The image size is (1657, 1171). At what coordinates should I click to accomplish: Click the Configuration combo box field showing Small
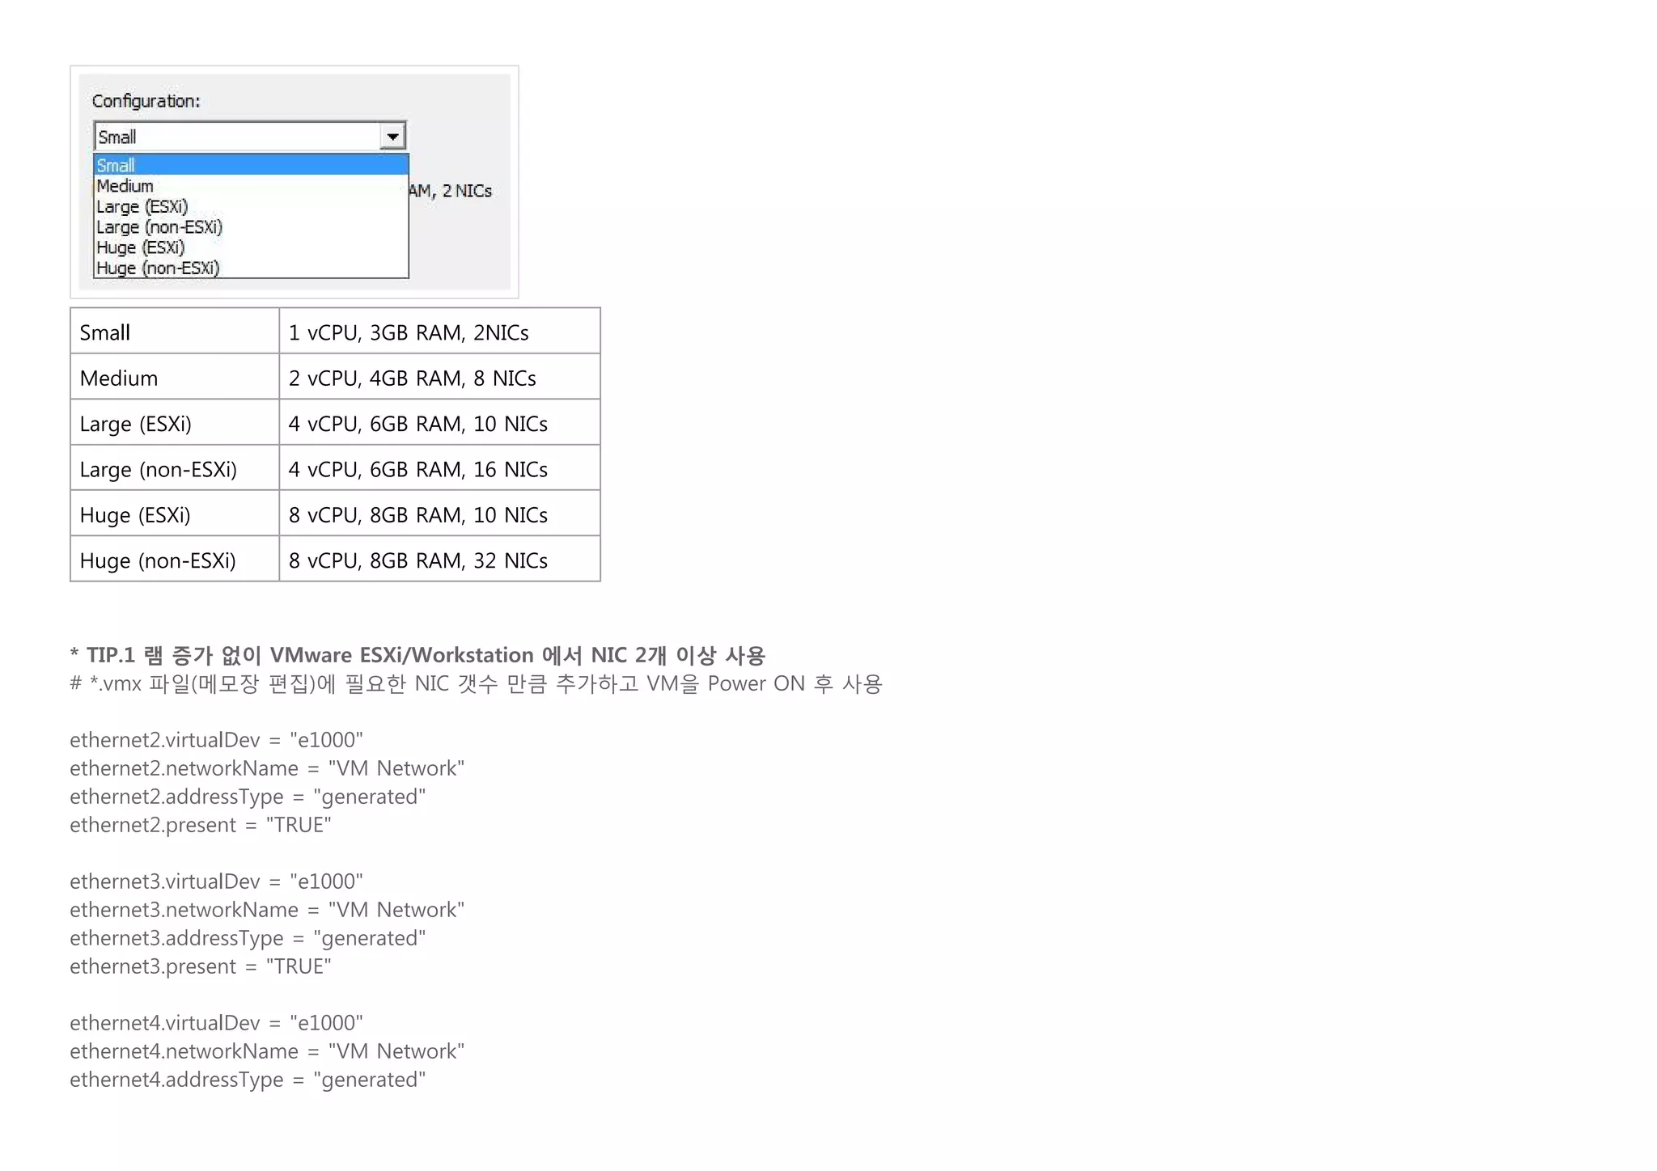click(236, 137)
